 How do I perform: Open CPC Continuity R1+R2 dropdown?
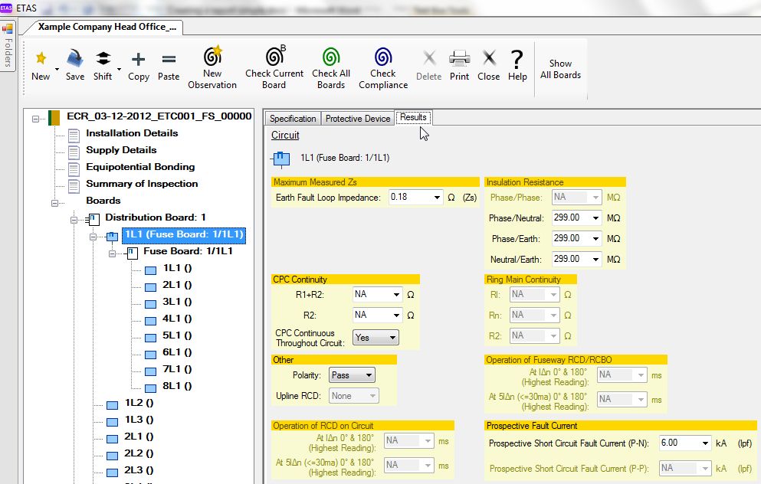point(396,294)
